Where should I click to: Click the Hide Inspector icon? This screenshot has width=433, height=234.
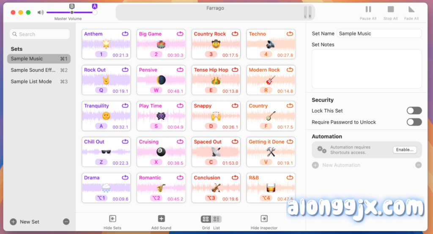[264, 219]
